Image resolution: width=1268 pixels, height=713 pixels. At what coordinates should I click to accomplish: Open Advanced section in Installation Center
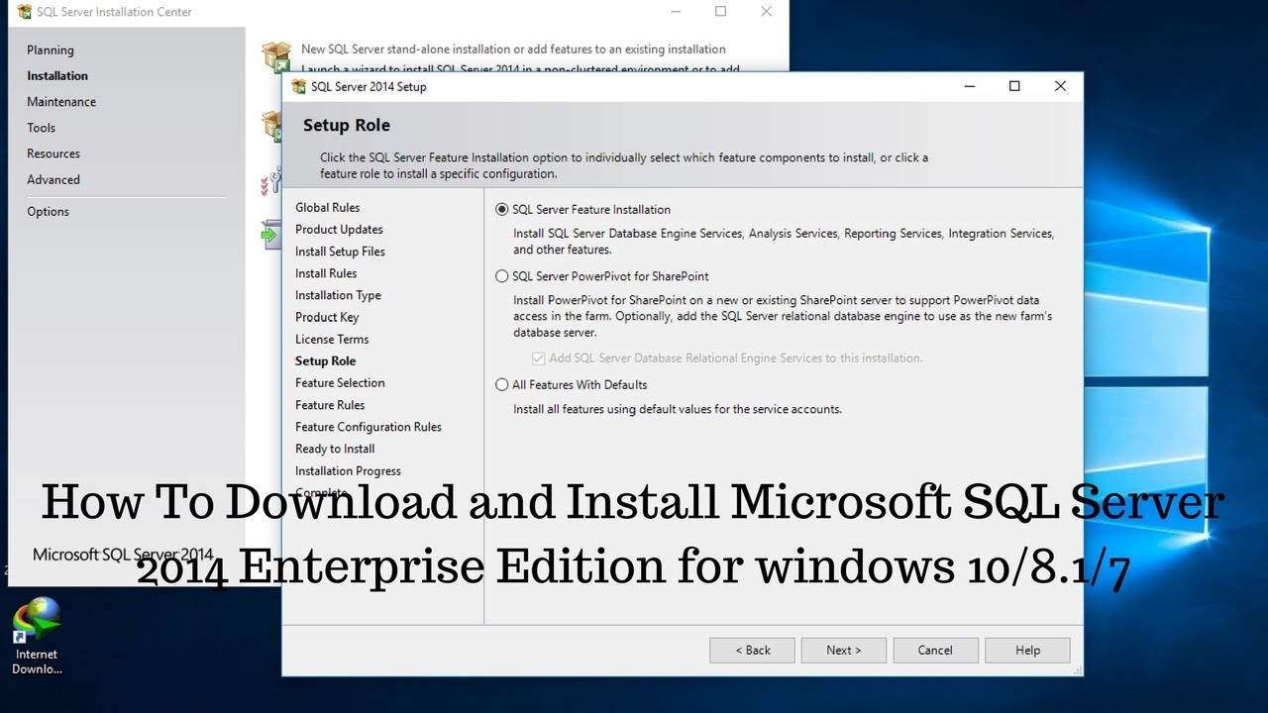(x=53, y=179)
